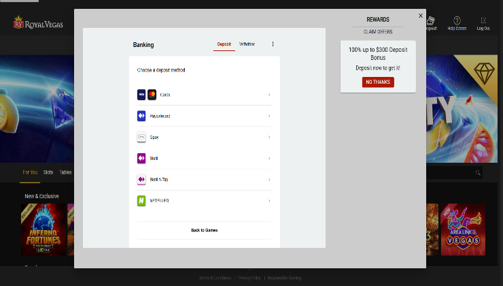The image size is (503, 286).
Task: Click the Visa card icon
Action: click(x=141, y=95)
